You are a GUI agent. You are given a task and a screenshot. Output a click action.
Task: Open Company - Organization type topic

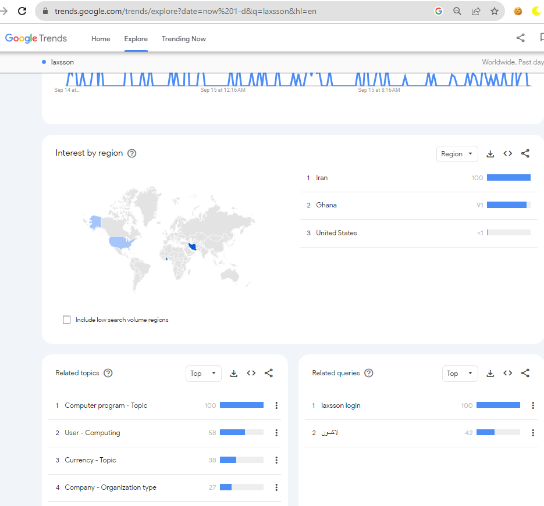click(111, 487)
